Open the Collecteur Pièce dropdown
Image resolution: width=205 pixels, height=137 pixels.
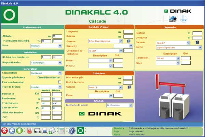[x=100, y=96]
